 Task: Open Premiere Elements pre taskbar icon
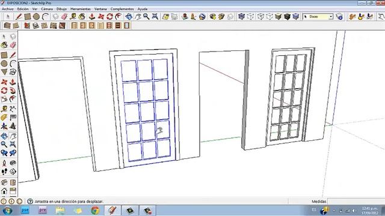43,211
